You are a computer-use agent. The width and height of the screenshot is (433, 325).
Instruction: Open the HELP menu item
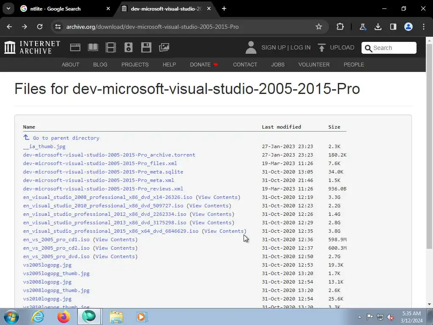[169, 64]
